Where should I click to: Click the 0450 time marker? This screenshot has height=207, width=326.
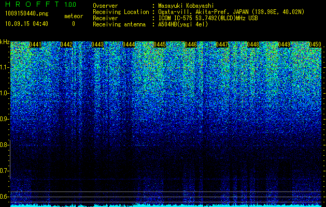point(315,45)
